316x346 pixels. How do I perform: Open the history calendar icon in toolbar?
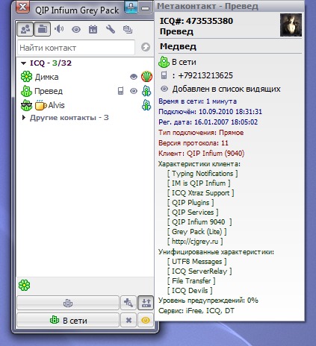[x=93, y=29]
